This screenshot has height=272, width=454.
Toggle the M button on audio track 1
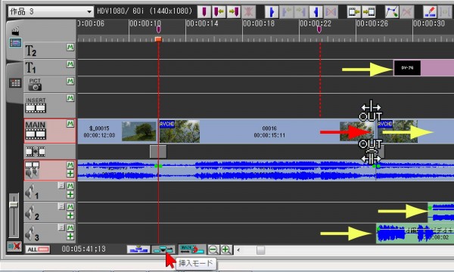pyautogui.click(x=70, y=186)
